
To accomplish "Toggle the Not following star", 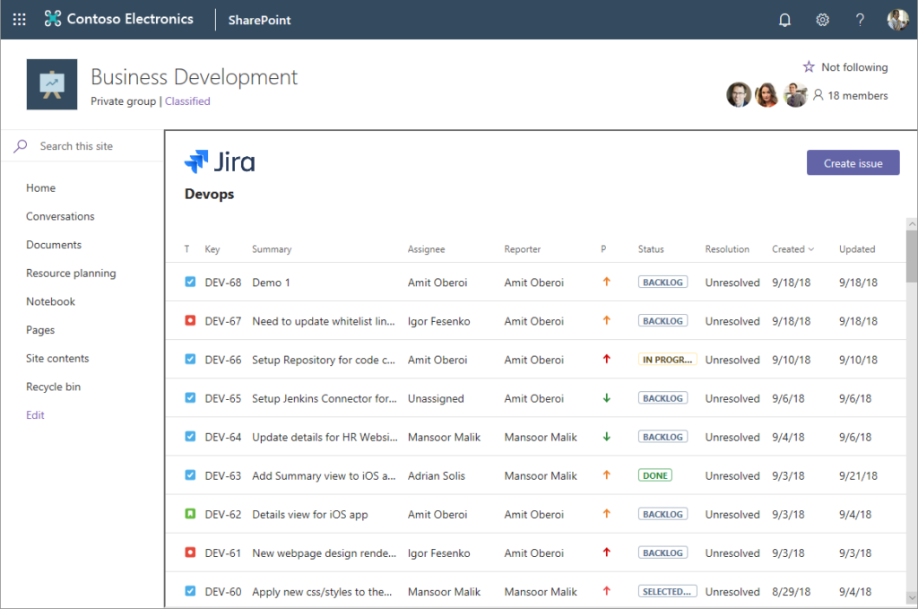I will [x=809, y=67].
